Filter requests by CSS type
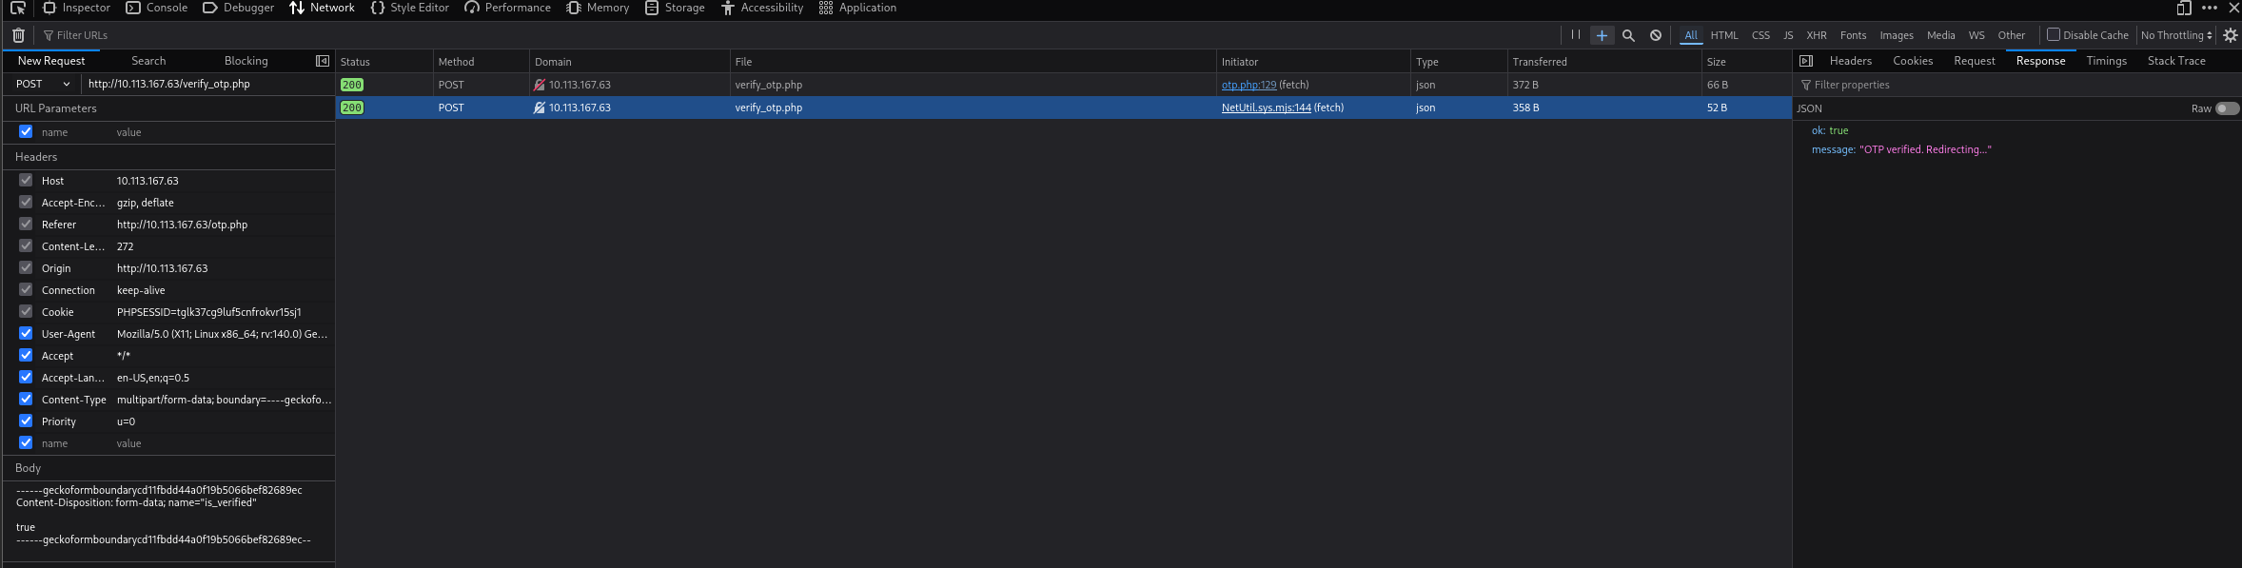2242x568 pixels. [x=1760, y=35]
